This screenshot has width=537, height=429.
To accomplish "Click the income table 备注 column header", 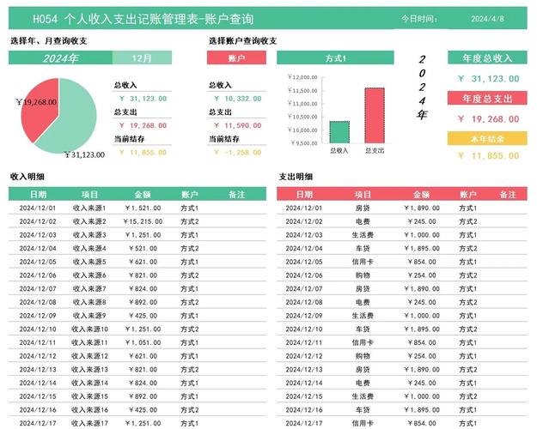I will click(x=236, y=194).
